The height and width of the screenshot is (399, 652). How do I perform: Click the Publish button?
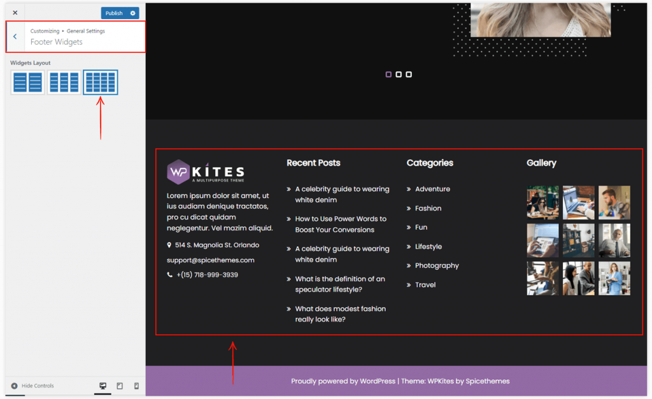114,13
